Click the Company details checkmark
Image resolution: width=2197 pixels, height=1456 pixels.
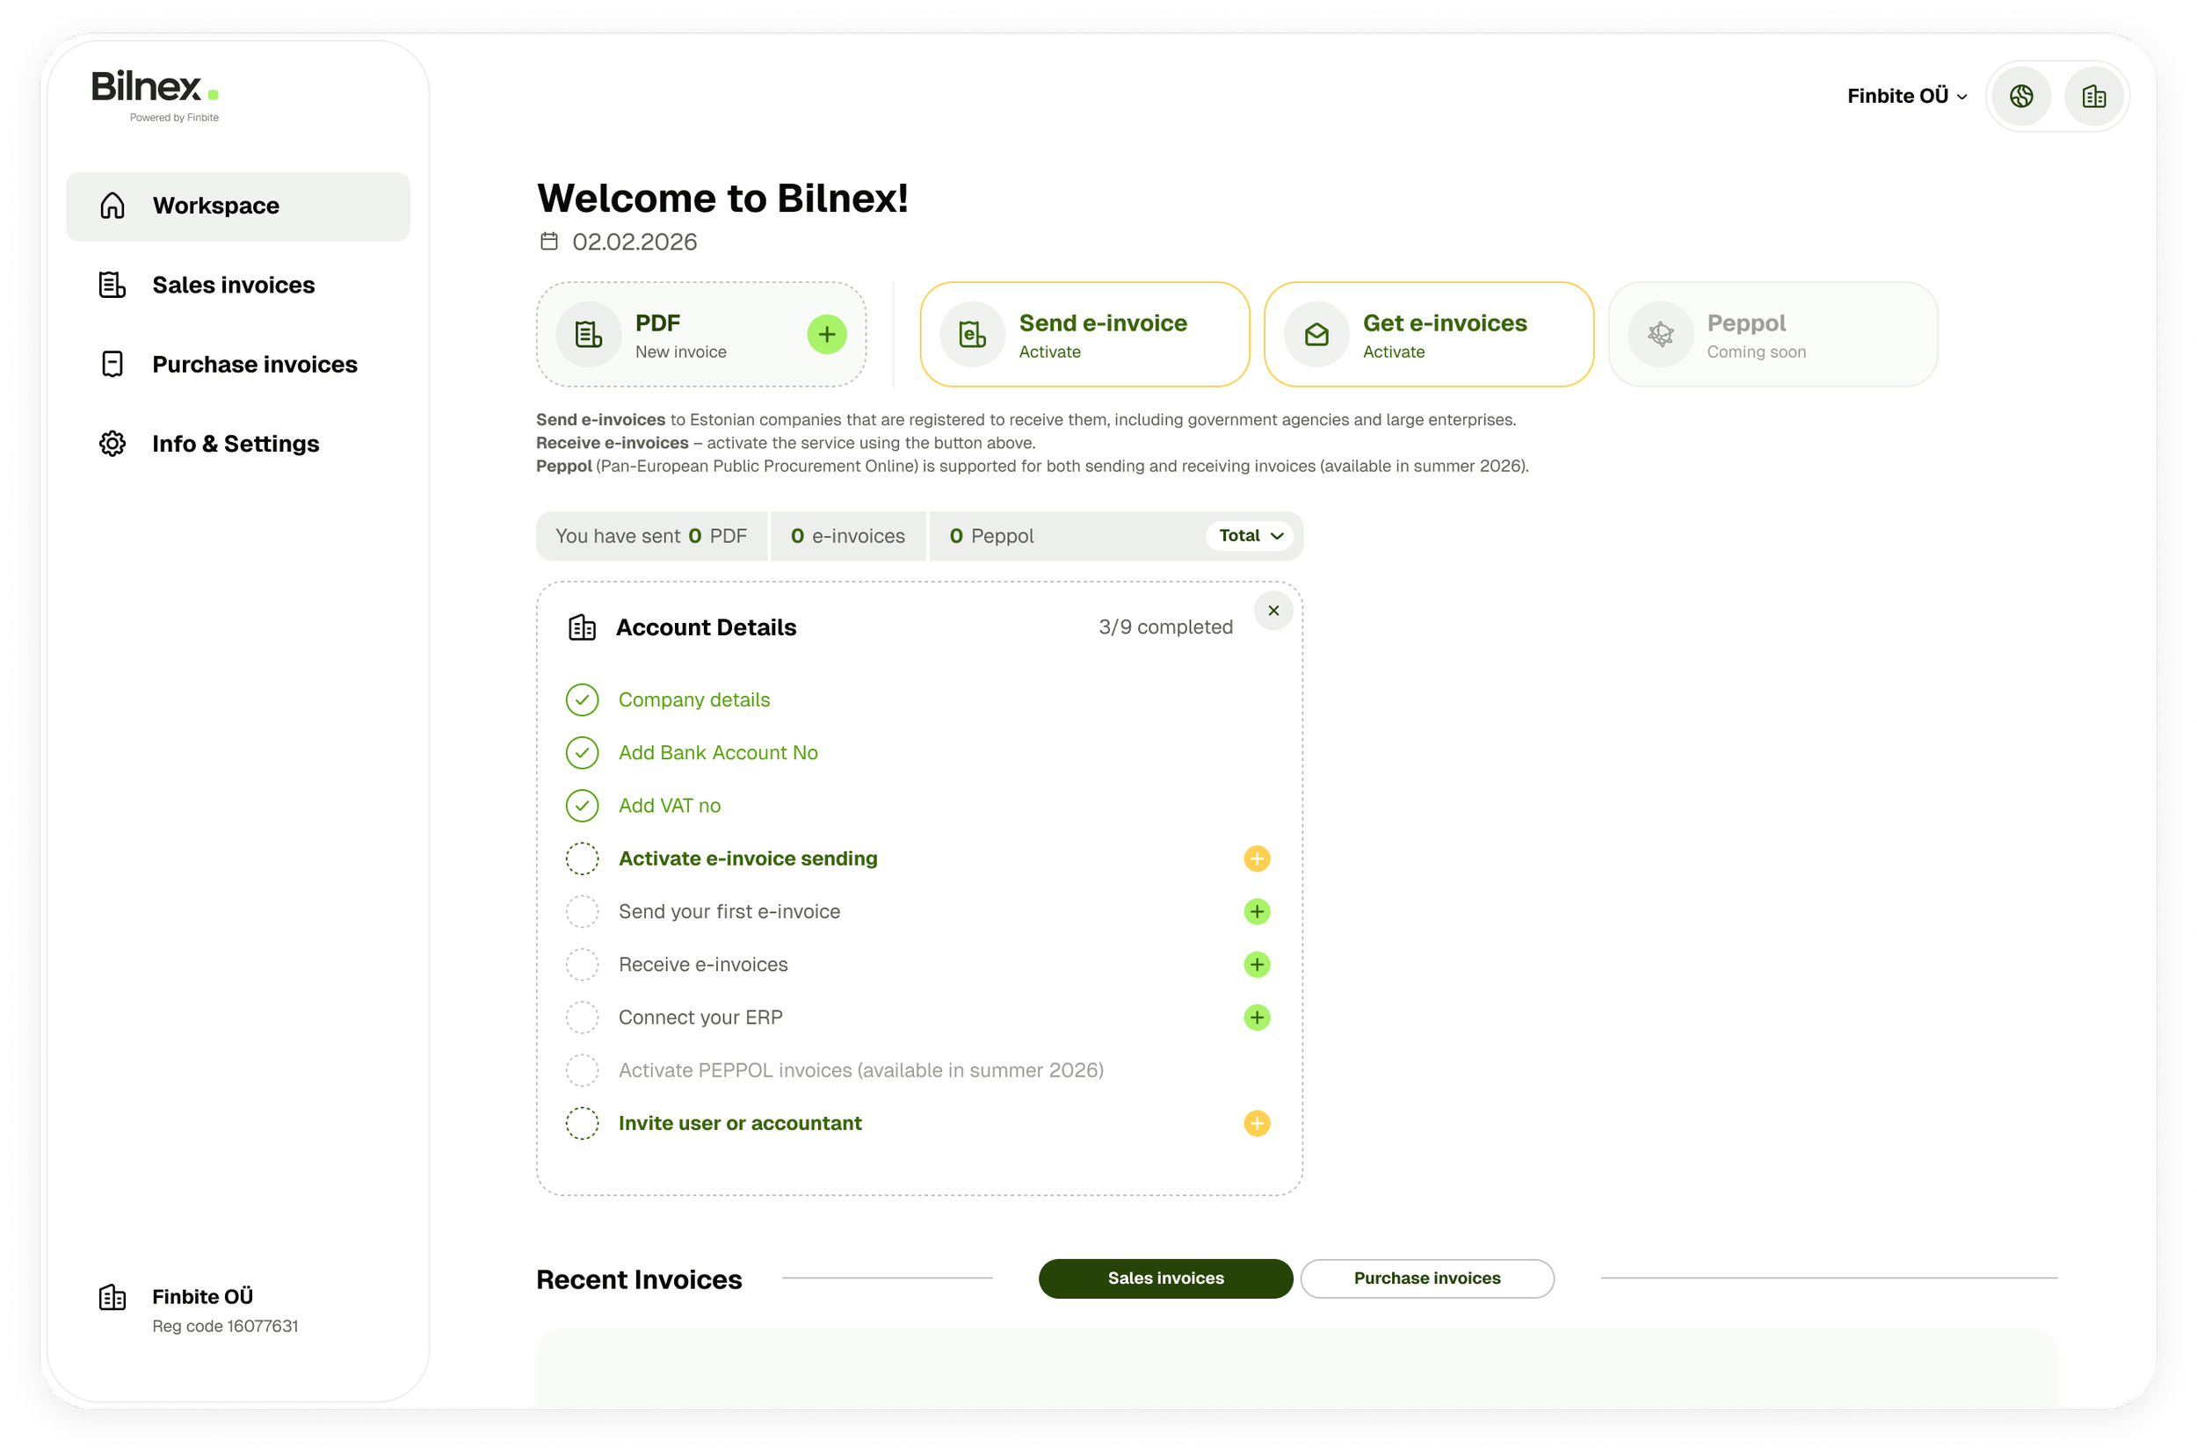click(x=583, y=700)
